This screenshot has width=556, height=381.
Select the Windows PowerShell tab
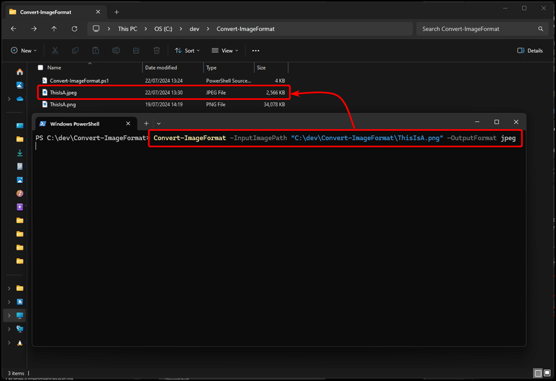coord(85,124)
